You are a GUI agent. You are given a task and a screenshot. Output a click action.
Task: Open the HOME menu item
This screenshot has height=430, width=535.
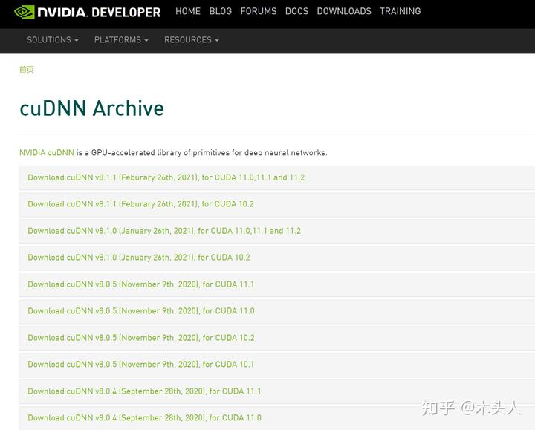coord(188,11)
